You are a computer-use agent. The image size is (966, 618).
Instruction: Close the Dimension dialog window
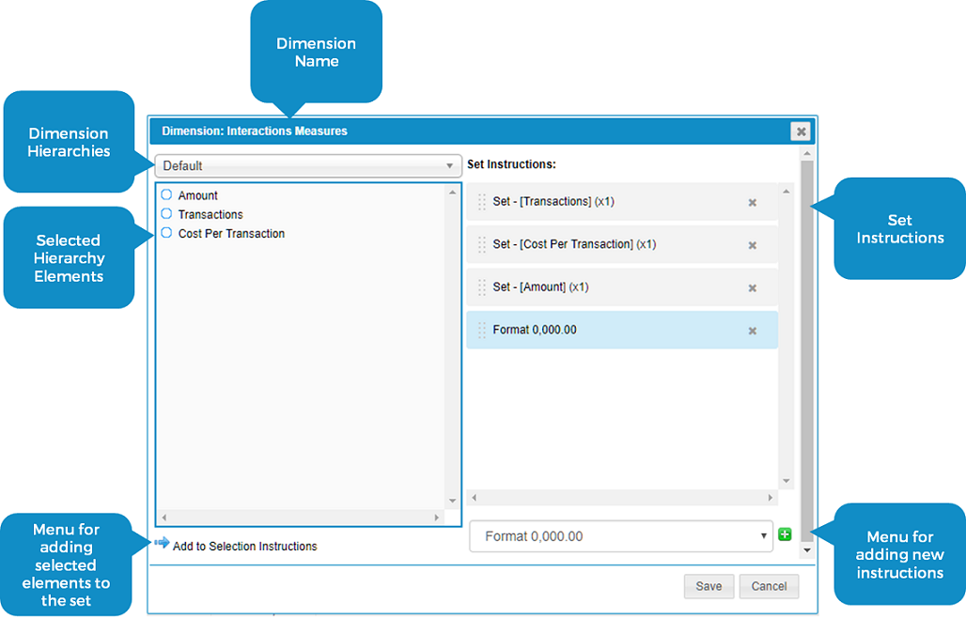pos(800,131)
